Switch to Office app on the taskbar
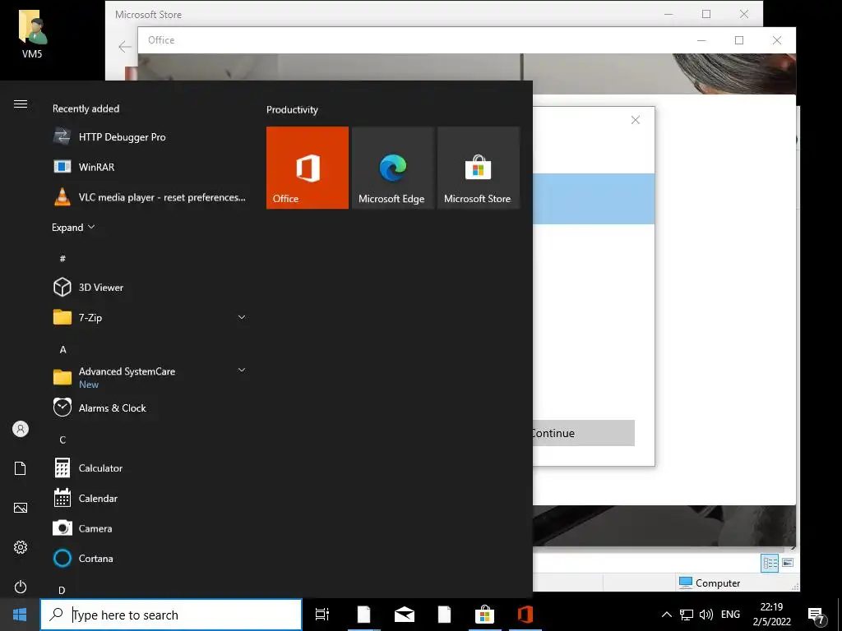The height and width of the screenshot is (631, 842). click(525, 615)
